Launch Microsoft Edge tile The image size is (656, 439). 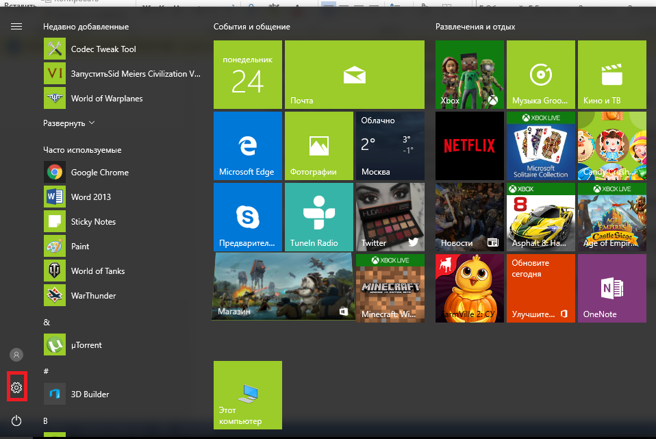coord(248,146)
